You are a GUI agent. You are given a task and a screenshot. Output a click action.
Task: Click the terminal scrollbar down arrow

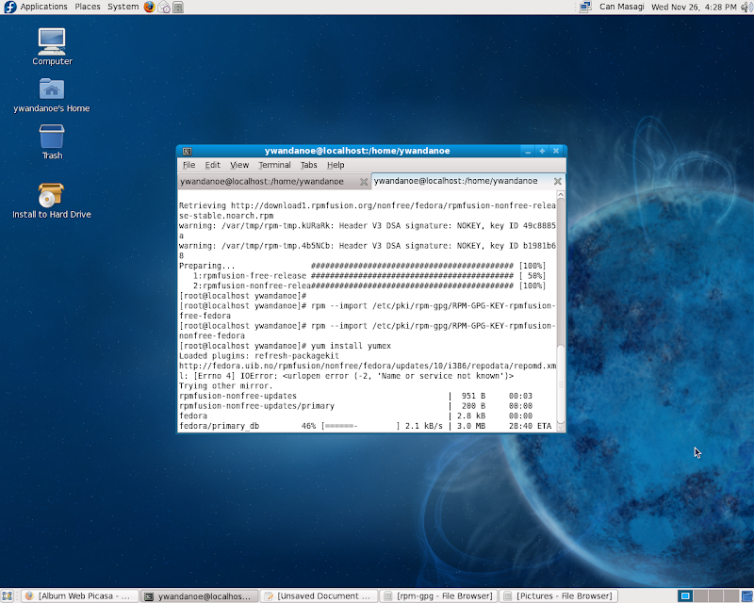(x=561, y=427)
